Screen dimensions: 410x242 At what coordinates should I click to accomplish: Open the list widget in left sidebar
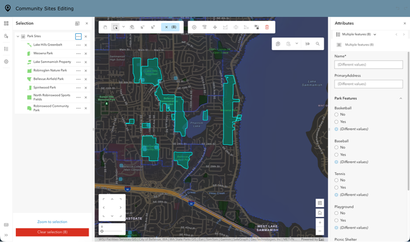click(6, 49)
